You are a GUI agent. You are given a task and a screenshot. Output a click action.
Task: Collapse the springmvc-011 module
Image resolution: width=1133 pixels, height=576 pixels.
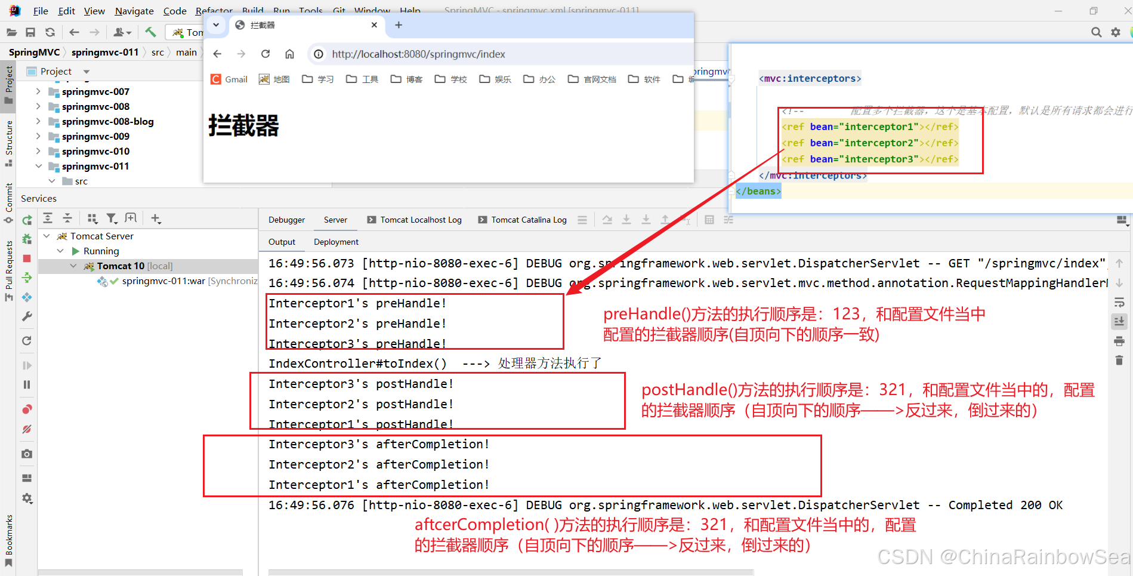(38, 166)
